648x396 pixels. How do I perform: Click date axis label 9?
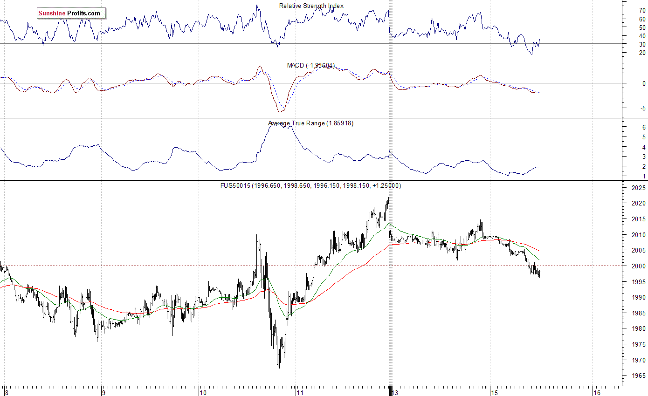[x=104, y=393]
